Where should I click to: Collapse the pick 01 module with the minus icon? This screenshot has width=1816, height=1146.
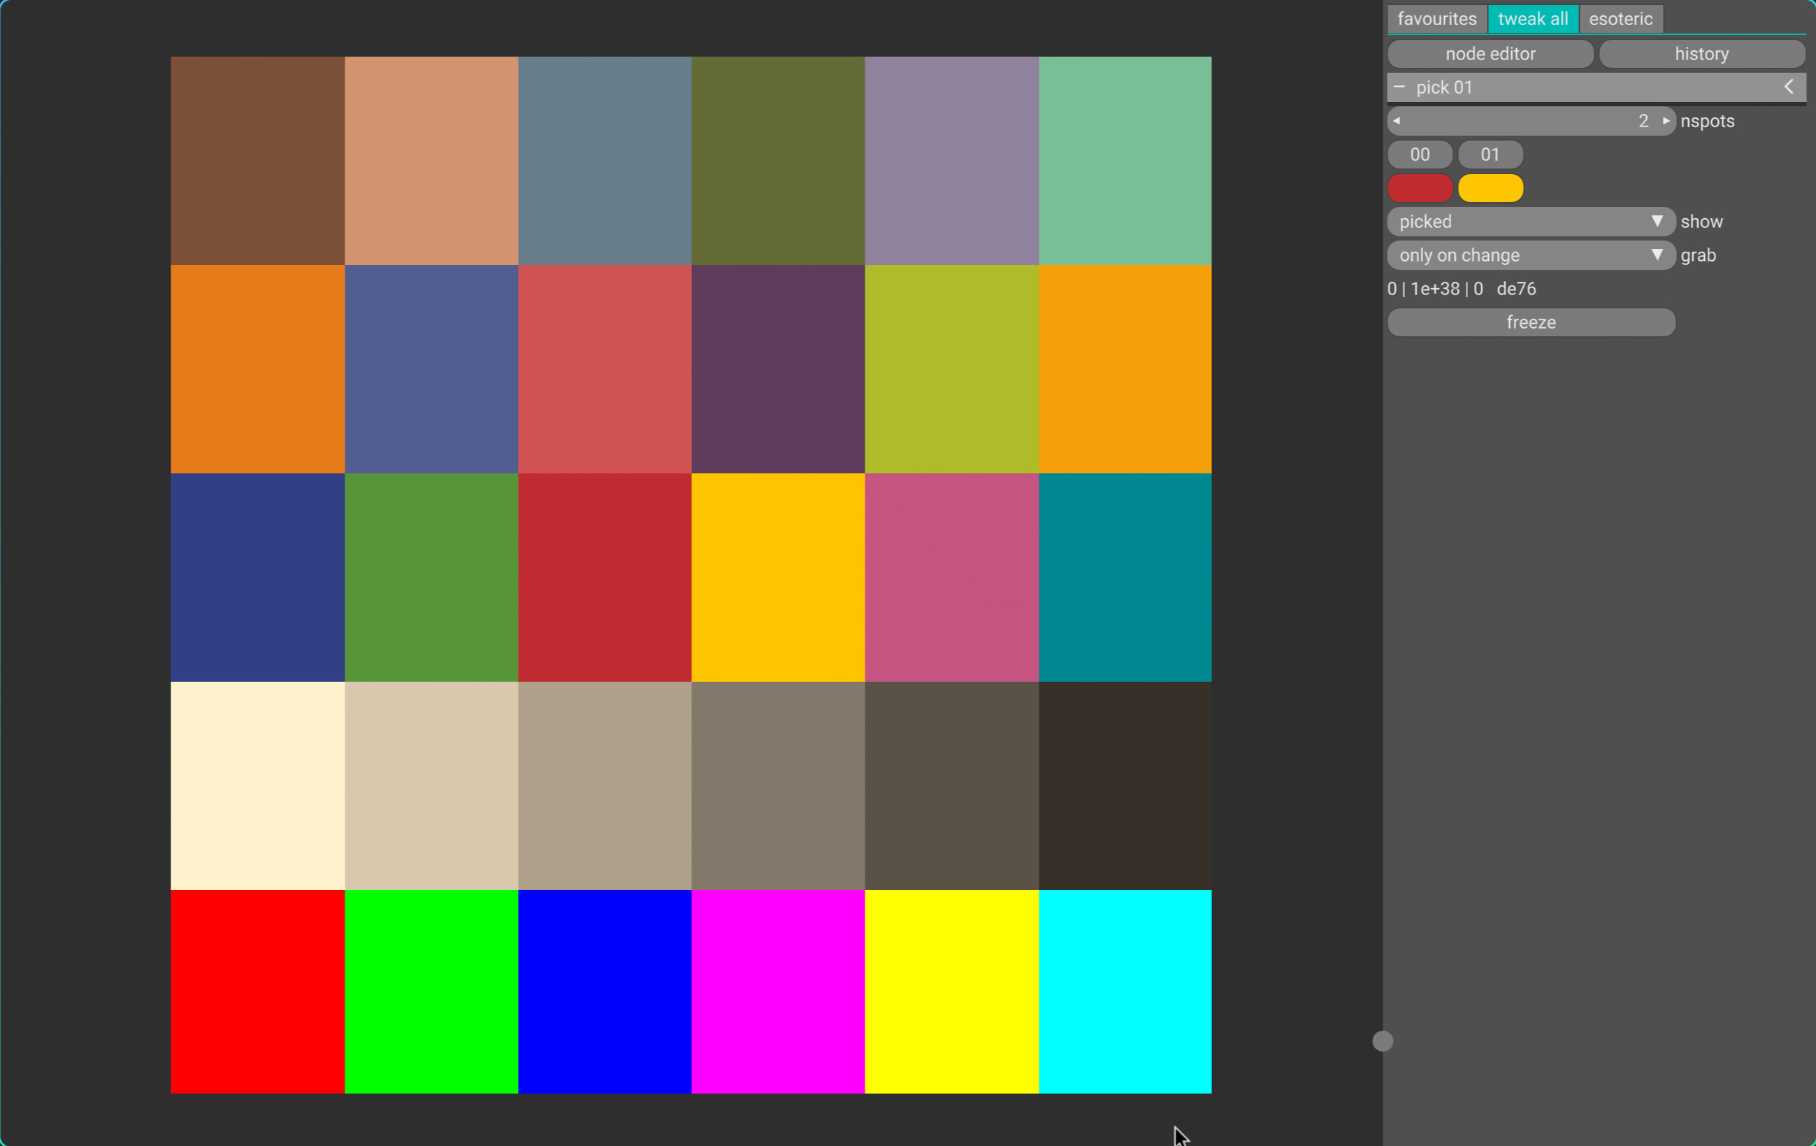point(1399,87)
